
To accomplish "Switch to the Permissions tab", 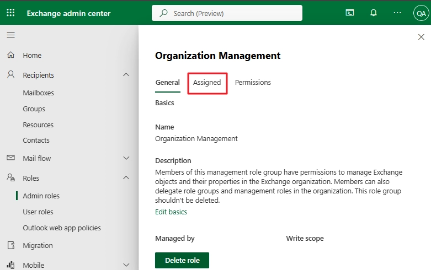I will [x=253, y=82].
